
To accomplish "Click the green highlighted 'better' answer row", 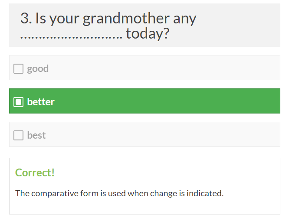I will 165,101.
